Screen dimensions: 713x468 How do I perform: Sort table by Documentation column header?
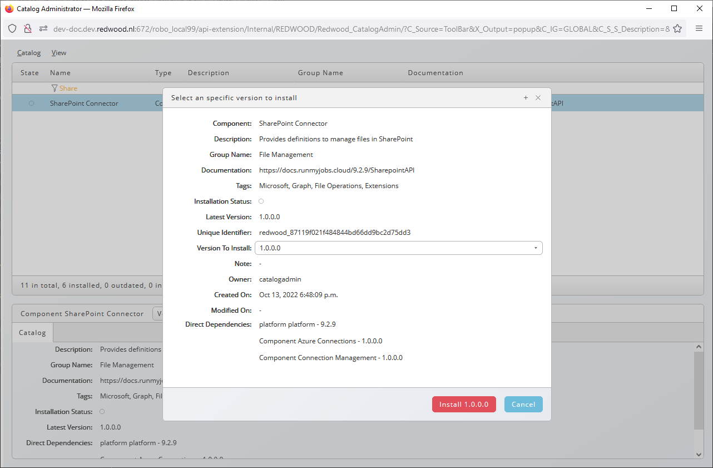point(435,73)
